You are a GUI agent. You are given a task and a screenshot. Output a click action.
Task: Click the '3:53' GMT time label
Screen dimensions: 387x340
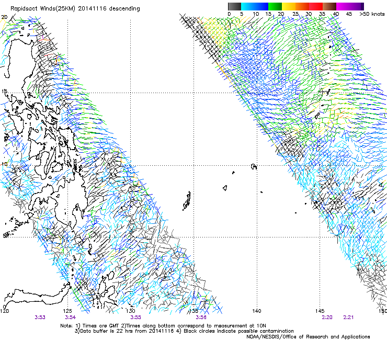[x=40, y=318]
